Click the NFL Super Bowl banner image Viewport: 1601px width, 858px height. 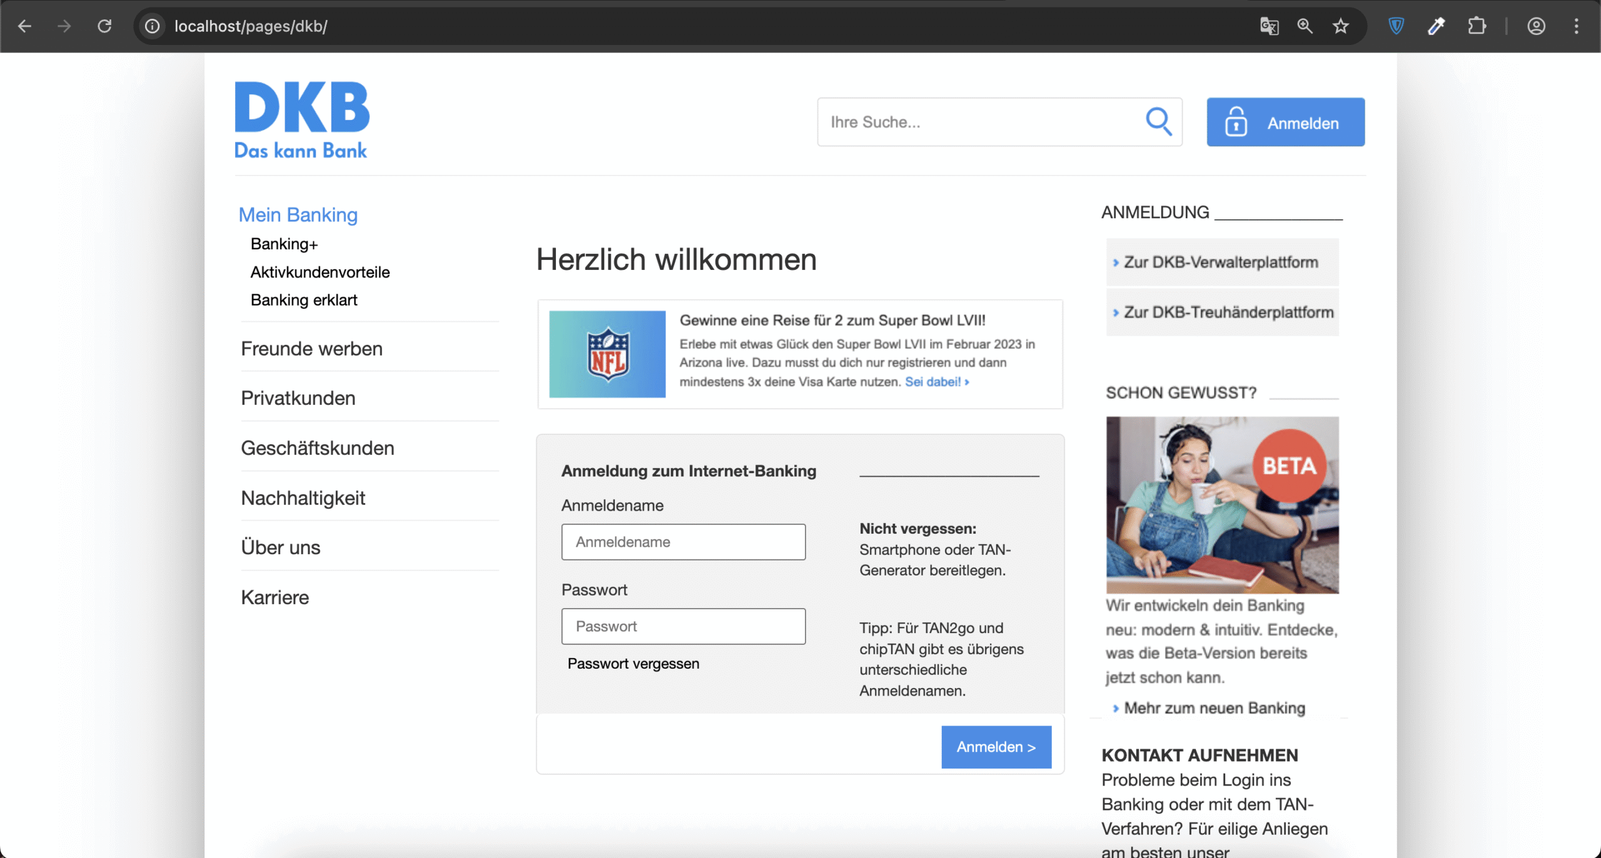[x=607, y=354]
